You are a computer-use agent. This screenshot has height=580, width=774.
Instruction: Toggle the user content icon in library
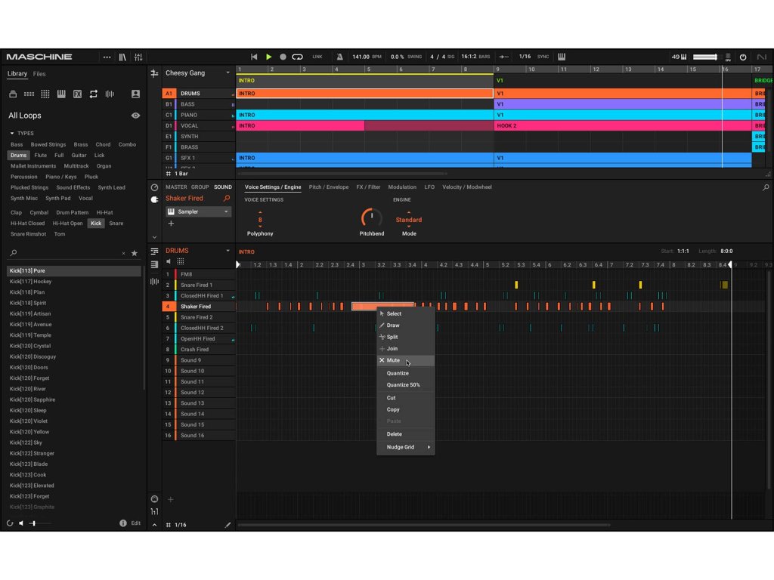point(135,94)
